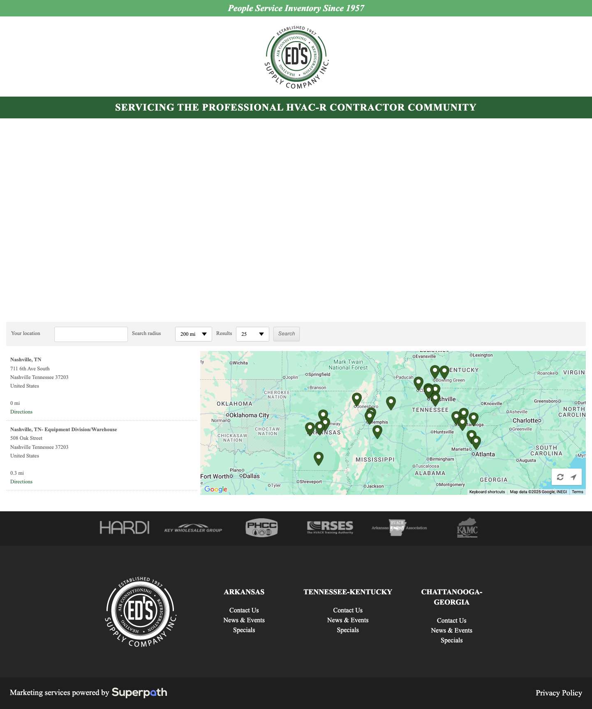
Task: Open Tennessee-Kentucky Specials link
Action: coord(348,630)
